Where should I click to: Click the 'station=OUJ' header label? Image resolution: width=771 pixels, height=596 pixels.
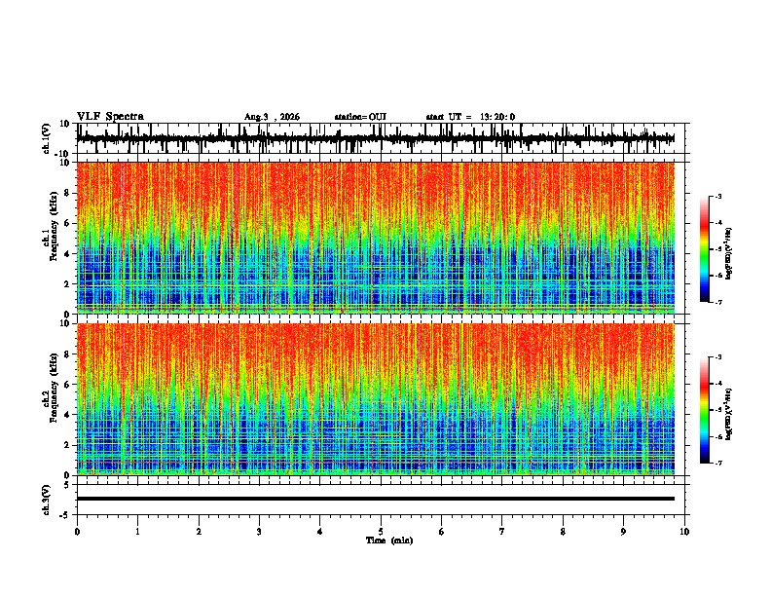pyautogui.click(x=360, y=117)
